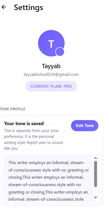
Task: Click the paragraph about Replyf writing style
Action: coord(33,139)
